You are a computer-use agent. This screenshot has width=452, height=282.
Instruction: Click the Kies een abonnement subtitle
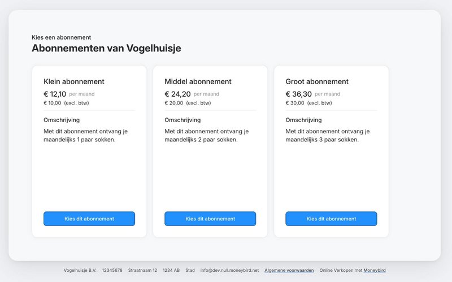61,37
